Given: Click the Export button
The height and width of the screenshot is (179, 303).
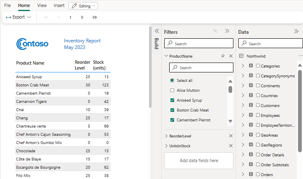Looking at the screenshot, I should pyautogui.click(x=19, y=17).
